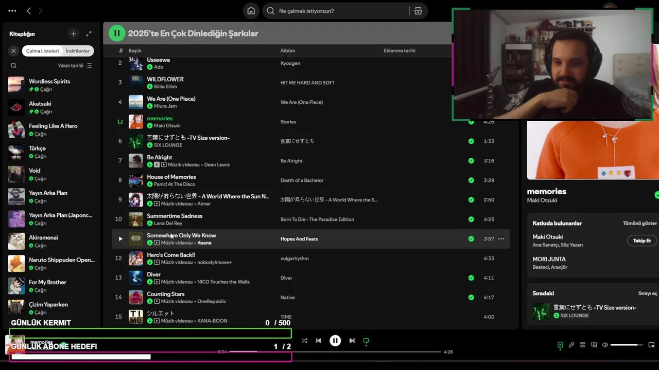The height and width of the screenshot is (370, 659).
Task: Open the queue icon
Action: (583, 345)
